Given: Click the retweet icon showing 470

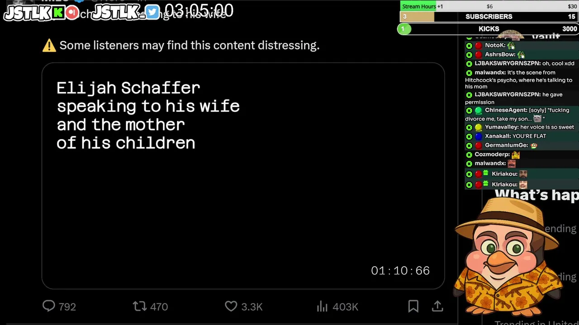Looking at the screenshot, I should [139, 306].
